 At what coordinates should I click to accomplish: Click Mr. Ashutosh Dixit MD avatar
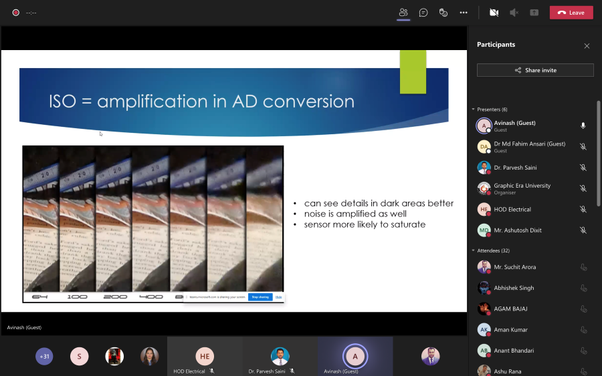(484, 230)
